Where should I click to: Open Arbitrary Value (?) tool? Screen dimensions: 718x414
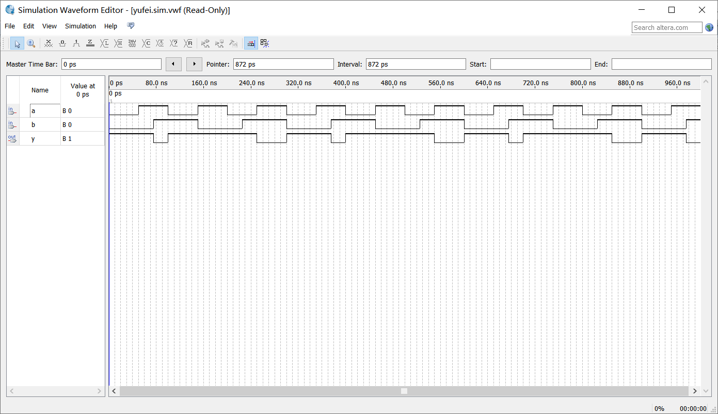(174, 43)
